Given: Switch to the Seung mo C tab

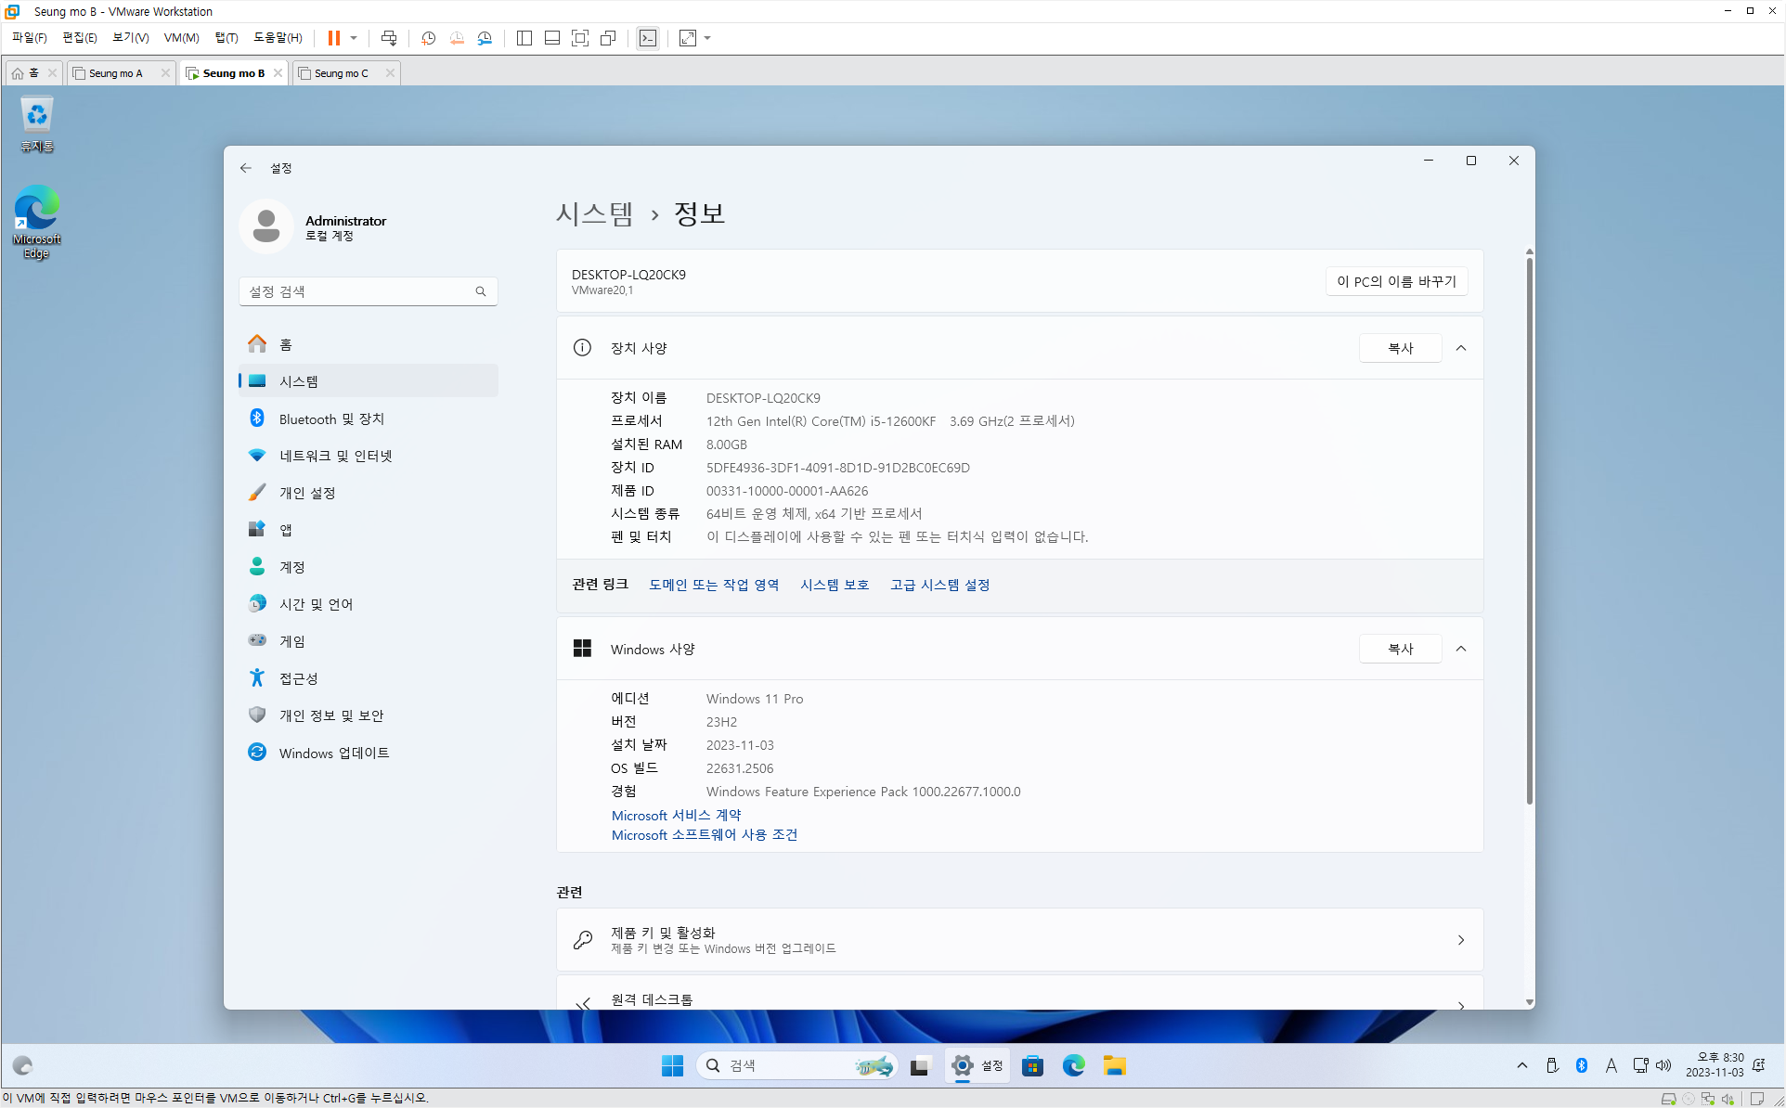Looking at the screenshot, I should [341, 73].
